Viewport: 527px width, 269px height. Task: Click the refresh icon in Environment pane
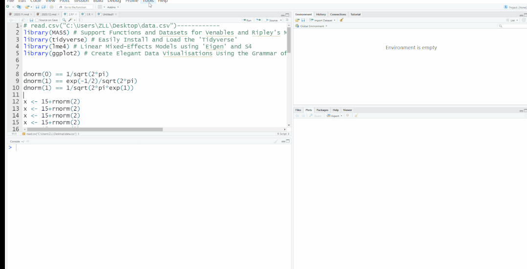[x=524, y=20]
